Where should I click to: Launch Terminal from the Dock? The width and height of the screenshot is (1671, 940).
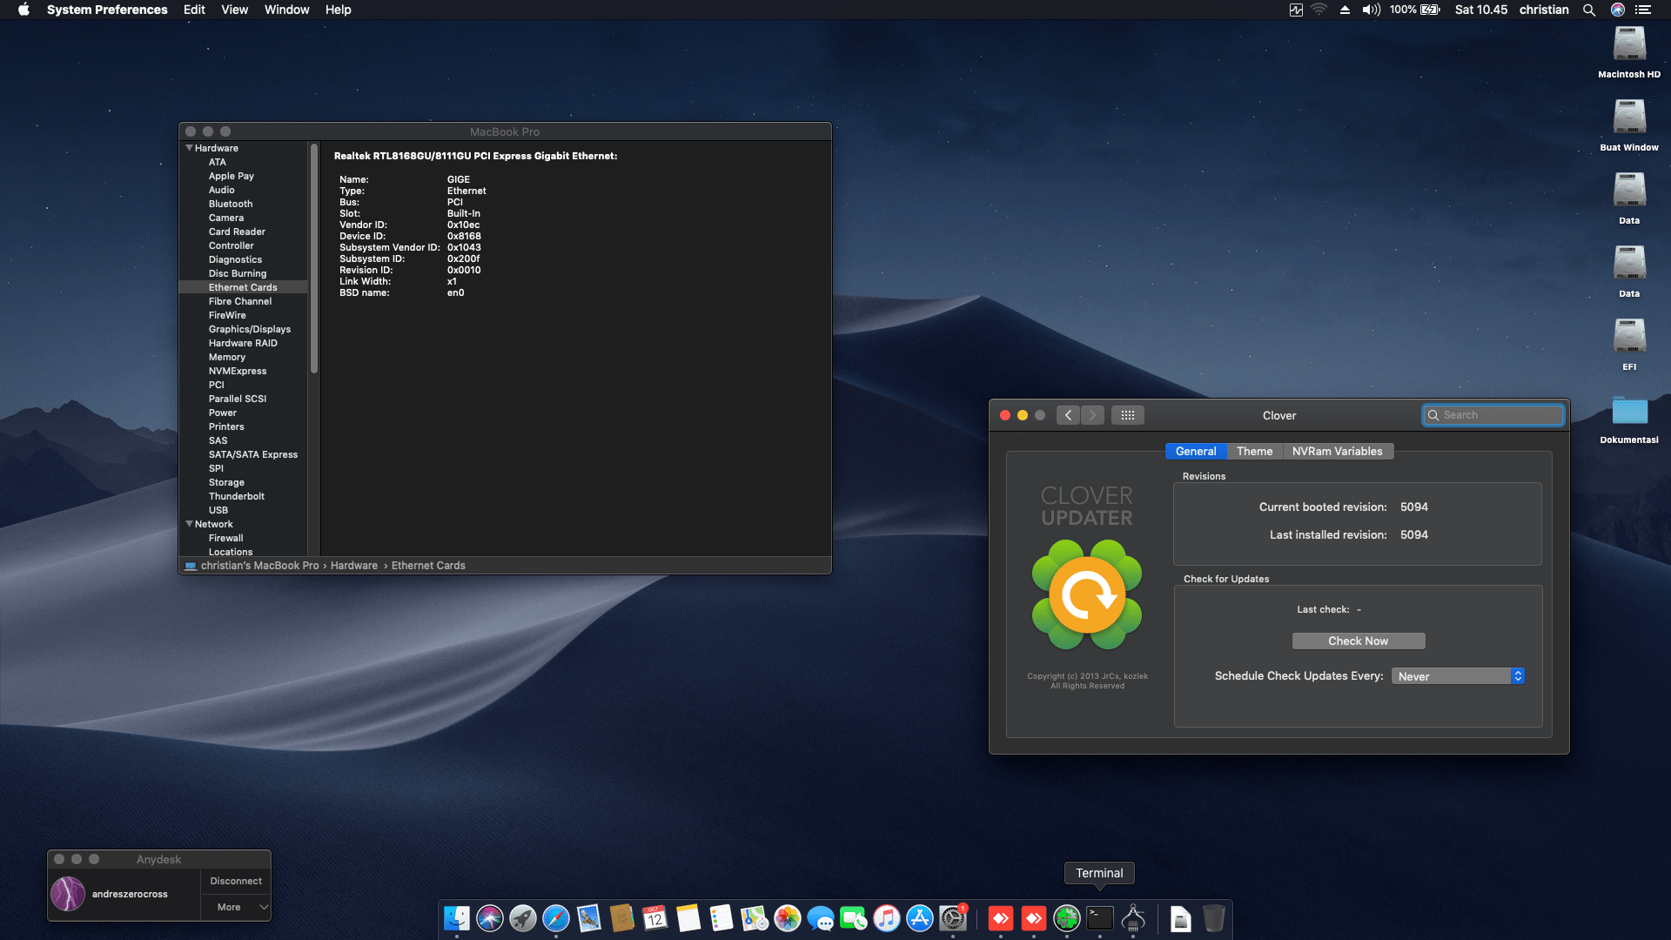point(1099,918)
